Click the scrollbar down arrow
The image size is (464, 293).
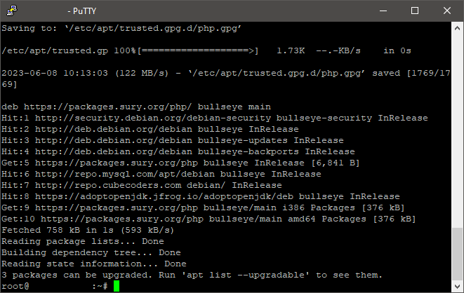tap(458, 287)
